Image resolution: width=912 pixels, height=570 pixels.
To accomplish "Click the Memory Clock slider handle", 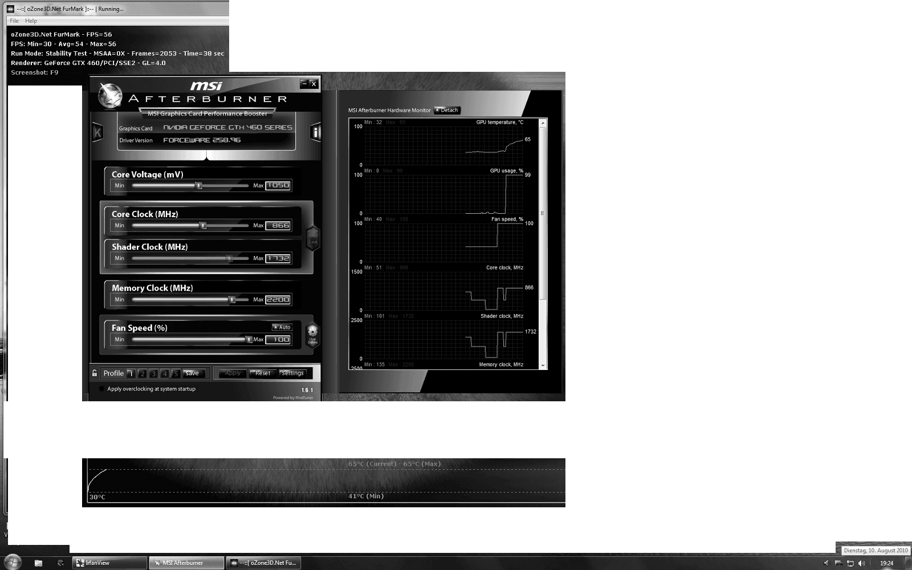I will click(232, 300).
